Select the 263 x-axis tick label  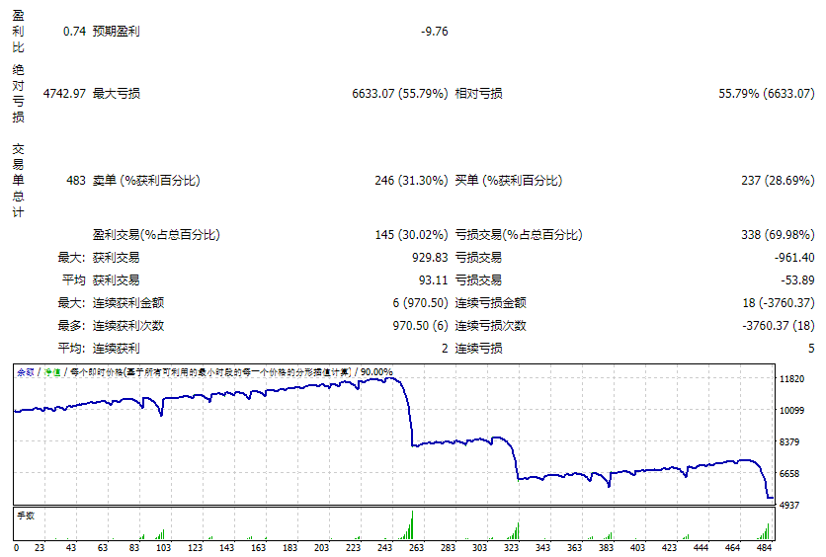coord(416,548)
